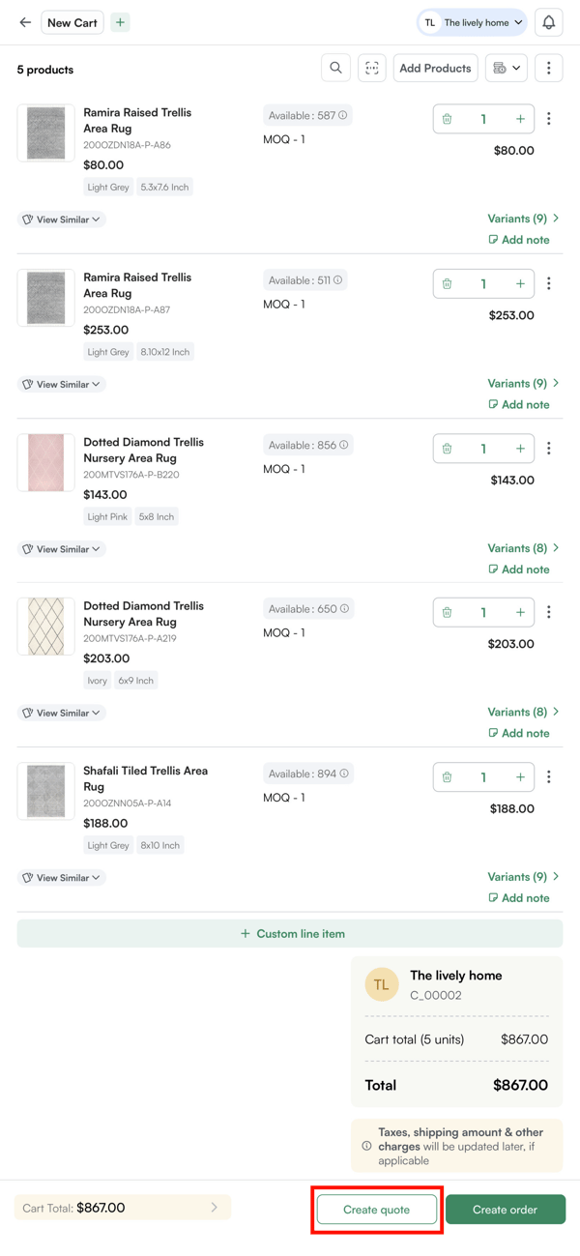Click the back arrow icon
The height and width of the screenshot is (1256, 580).
tap(25, 22)
